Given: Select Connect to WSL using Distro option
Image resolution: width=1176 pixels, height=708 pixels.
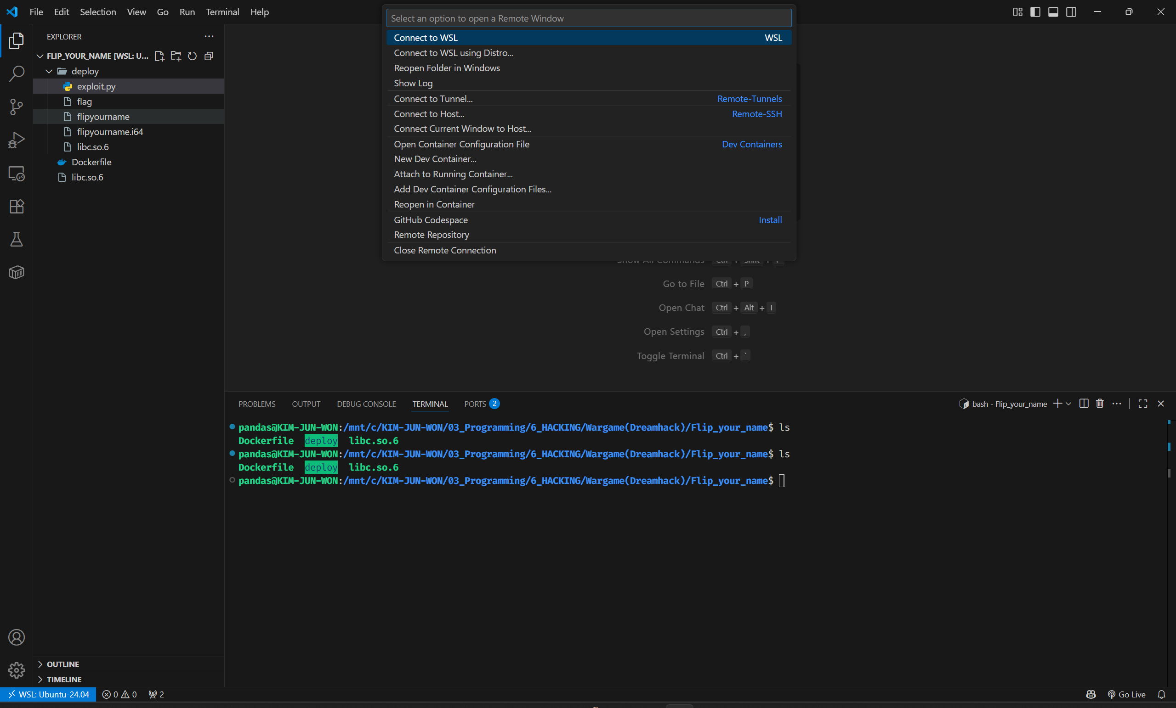Looking at the screenshot, I should (x=453, y=53).
